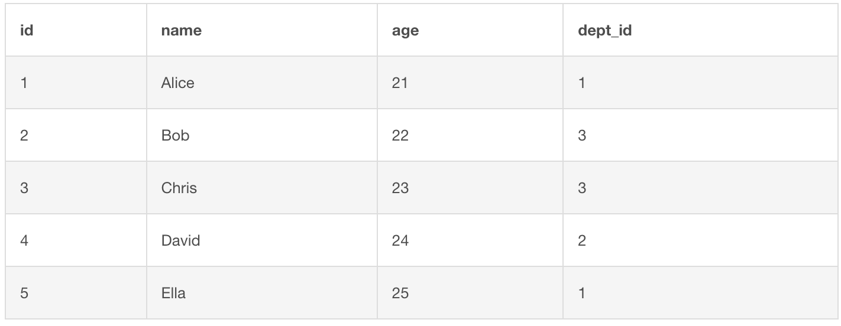Click the age cell showing 23
The image size is (841, 326).
tap(400, 188)
